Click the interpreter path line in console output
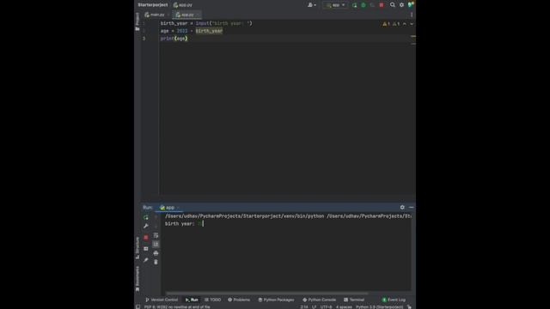550x309 pixels. pyautogui.click(x=288, y=216)
